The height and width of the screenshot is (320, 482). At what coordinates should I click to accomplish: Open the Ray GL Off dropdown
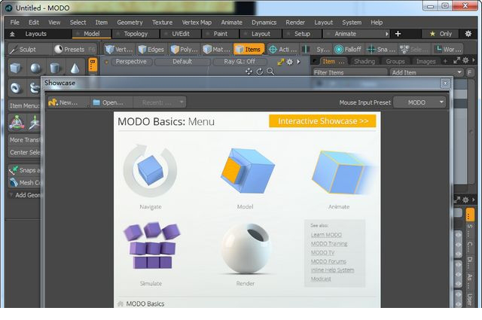239,62
